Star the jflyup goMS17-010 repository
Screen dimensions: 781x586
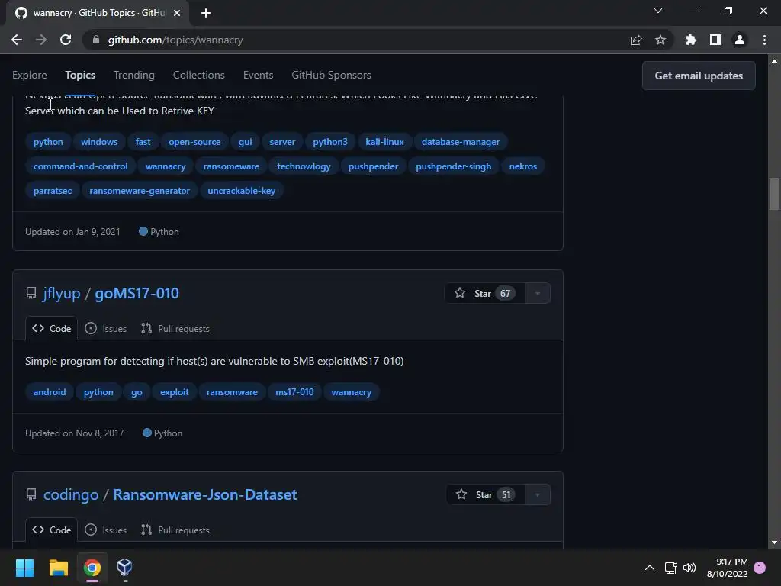tap(484, 293)
